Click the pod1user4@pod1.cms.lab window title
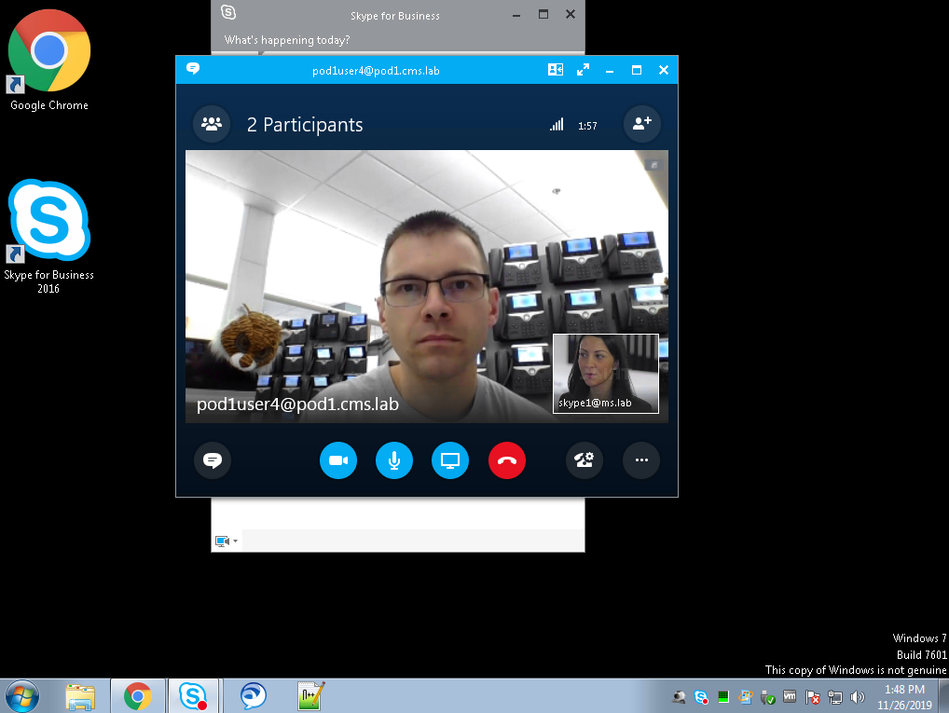 (x=376, y=71)
